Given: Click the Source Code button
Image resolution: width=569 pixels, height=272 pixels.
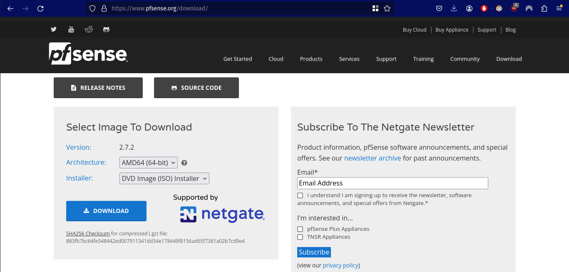Looking at the screenshot, I should coord(196,88).
